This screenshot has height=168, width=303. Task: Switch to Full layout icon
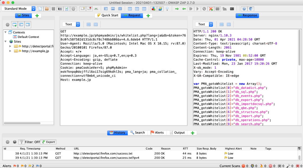pos(120,9)
